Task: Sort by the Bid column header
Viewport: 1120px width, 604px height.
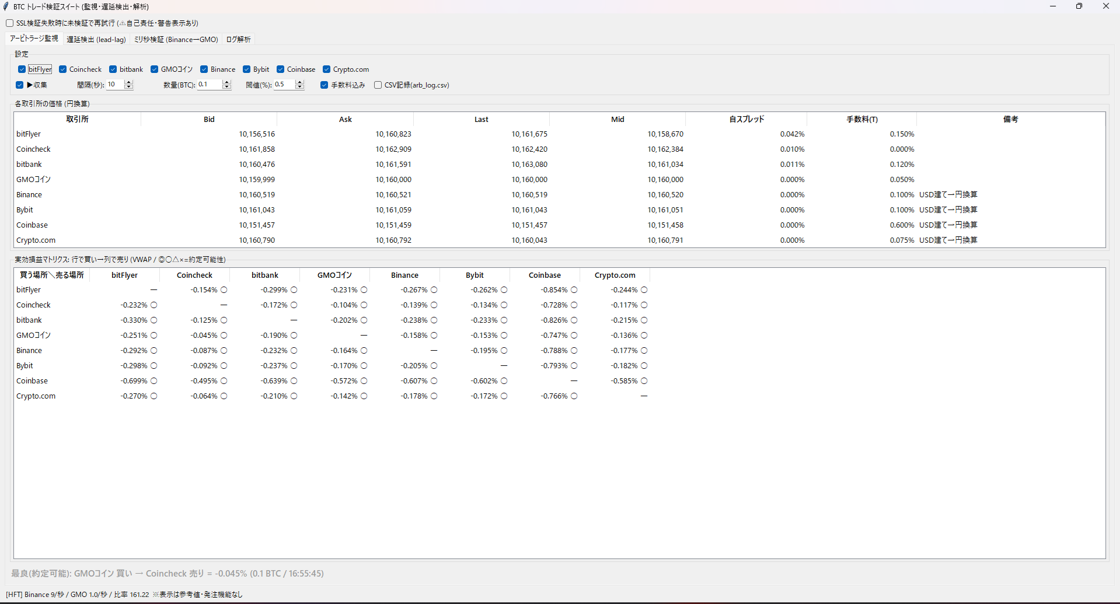Action: [x=209, y=119]
